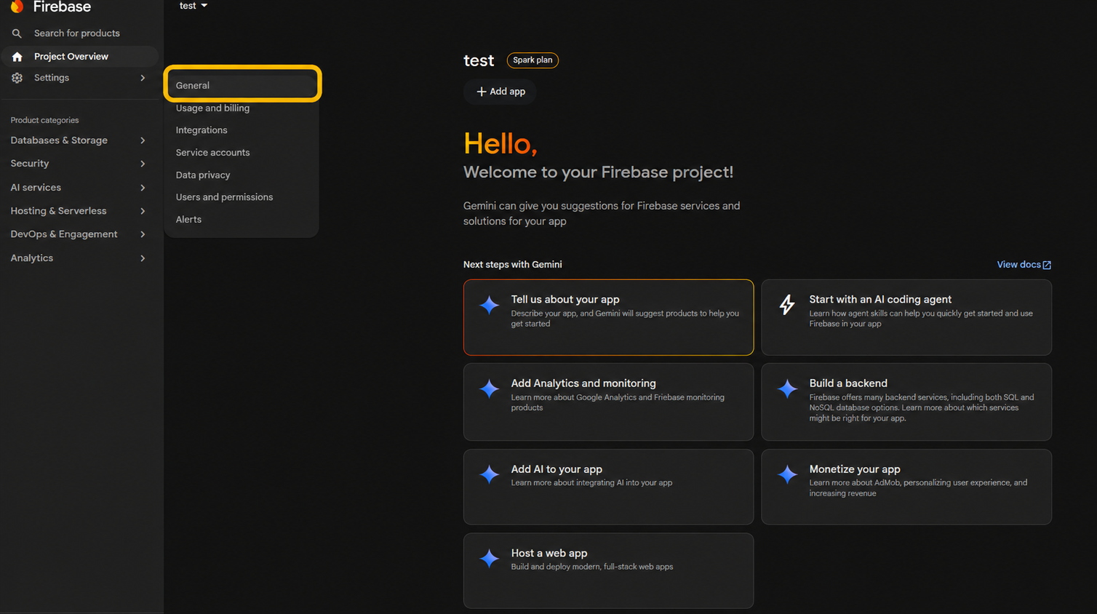Open the Tell us about your app card
Screen dimensions: 1097x614
coord(608,317)
